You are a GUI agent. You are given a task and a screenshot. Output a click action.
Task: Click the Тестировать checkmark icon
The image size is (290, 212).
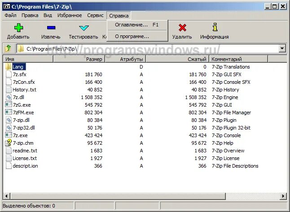tap(84, 28)
